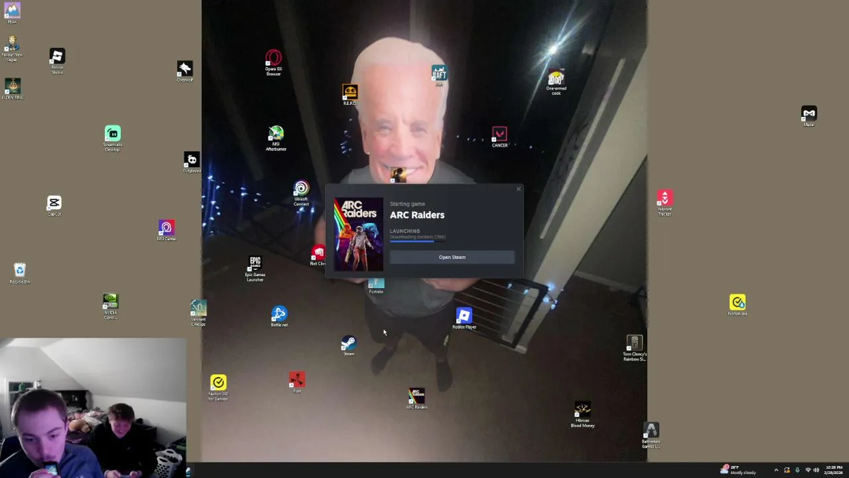Click the ARC Raiders cover art thumbnail
This screenshot has height=478, width=849.
358,234
